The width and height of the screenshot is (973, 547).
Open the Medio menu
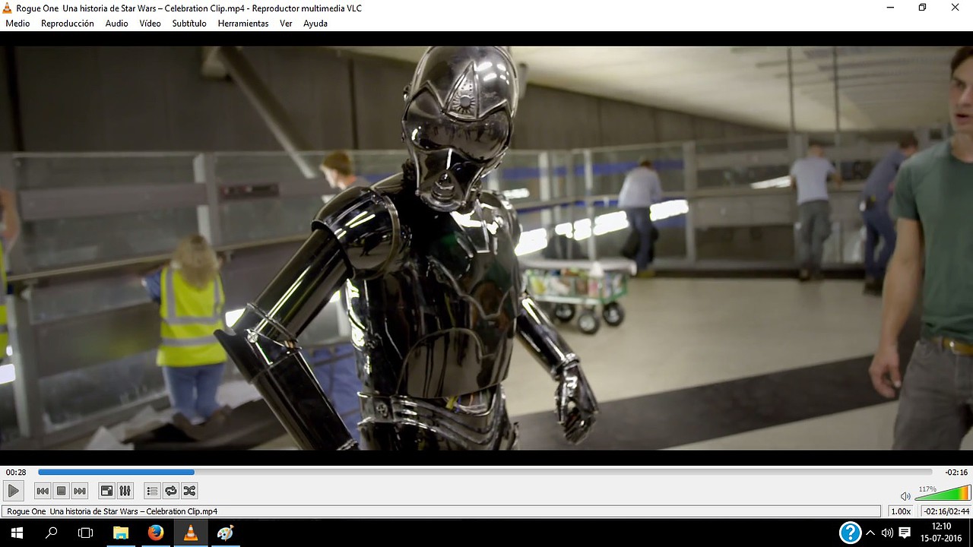17,24
